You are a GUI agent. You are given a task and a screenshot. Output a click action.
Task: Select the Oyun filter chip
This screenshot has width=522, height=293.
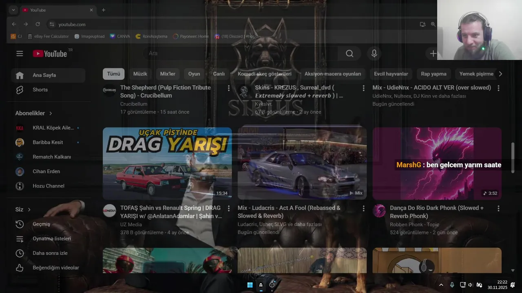(x=194, y=74)
